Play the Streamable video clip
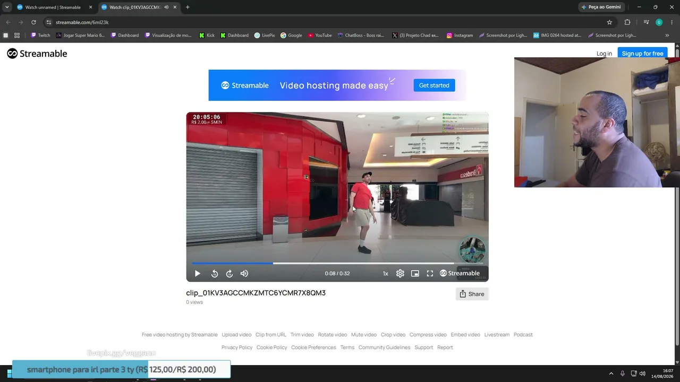This screenshot has height=382, width=680. 197,274
